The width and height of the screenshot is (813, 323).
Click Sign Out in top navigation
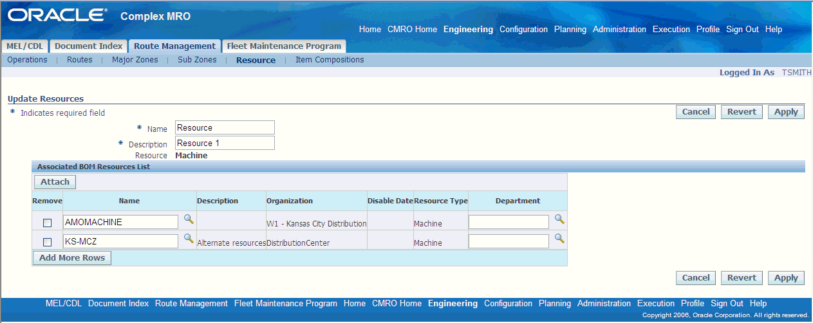pyautogui.click(x=742, y=30)
